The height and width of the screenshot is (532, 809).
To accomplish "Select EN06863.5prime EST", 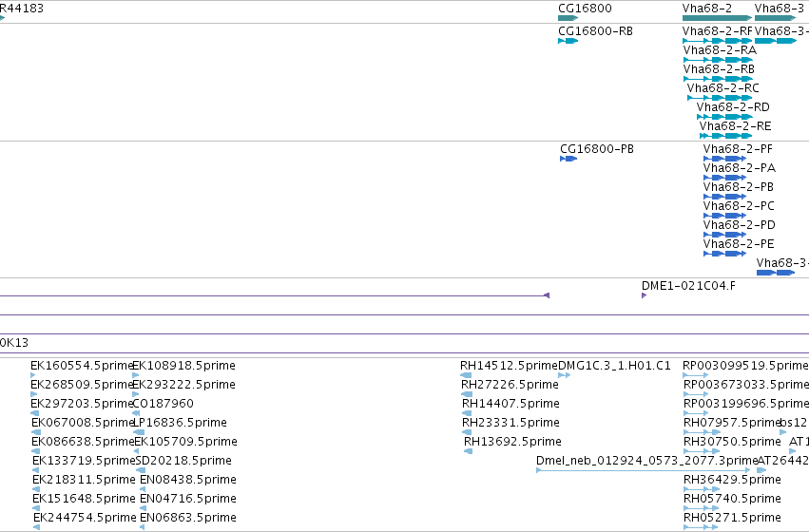I will [x=188, y=518].
